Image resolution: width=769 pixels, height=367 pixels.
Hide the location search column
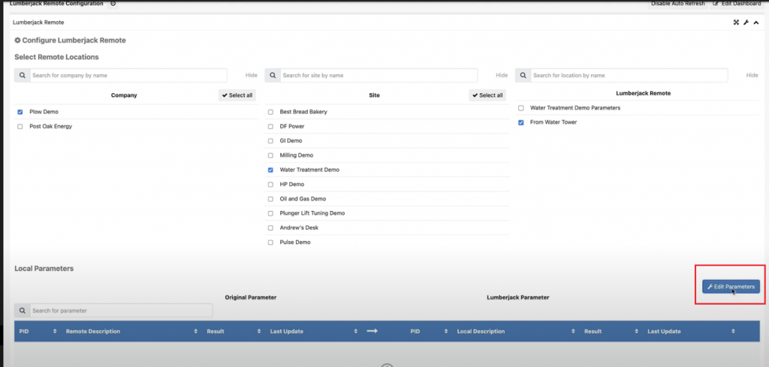point(752,76)
